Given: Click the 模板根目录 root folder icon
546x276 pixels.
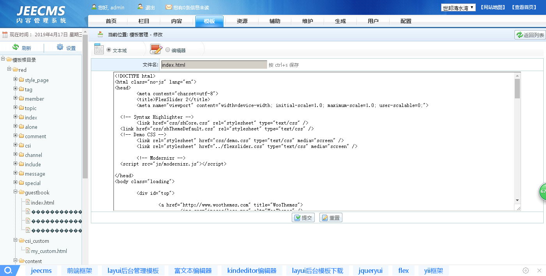Looking at the screenshot, I should pos(9,59).
